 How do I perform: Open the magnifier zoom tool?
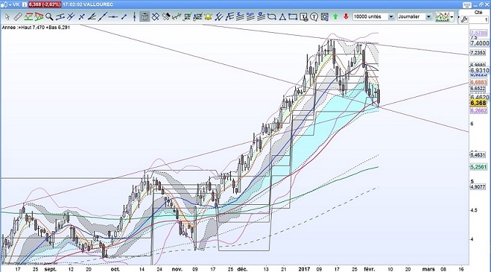pos(49,17)
